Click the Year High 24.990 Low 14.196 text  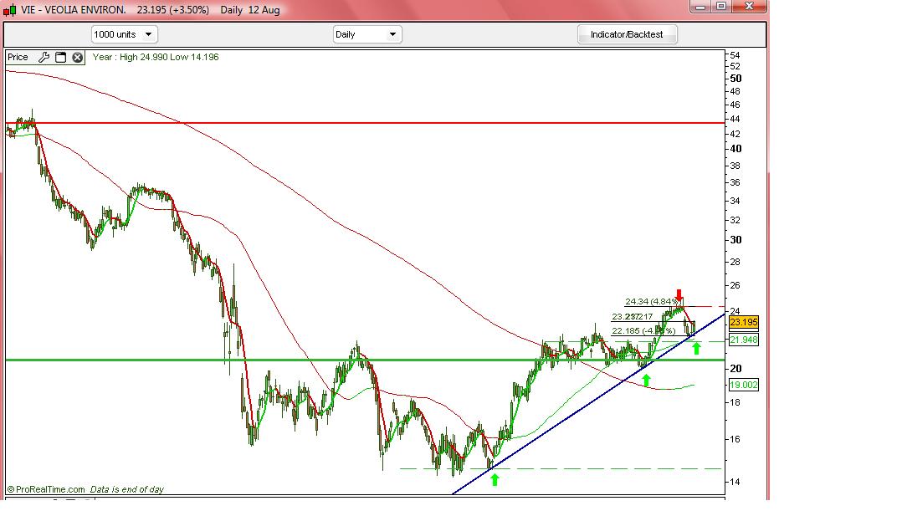coord(156,57)
